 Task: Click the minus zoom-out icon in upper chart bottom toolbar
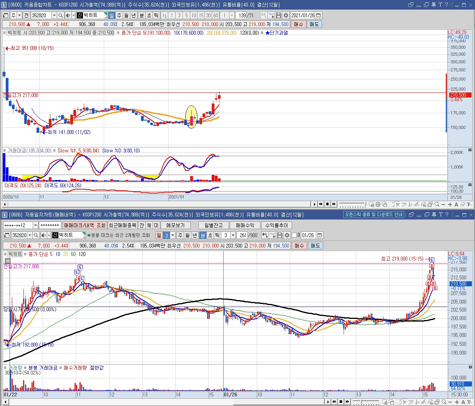coord(444,205)
